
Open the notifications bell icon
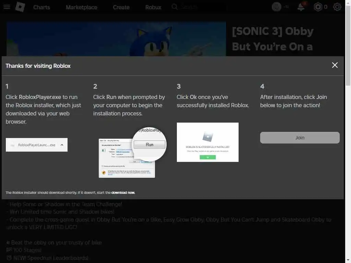pyautogui.click(x=301, y=7)
